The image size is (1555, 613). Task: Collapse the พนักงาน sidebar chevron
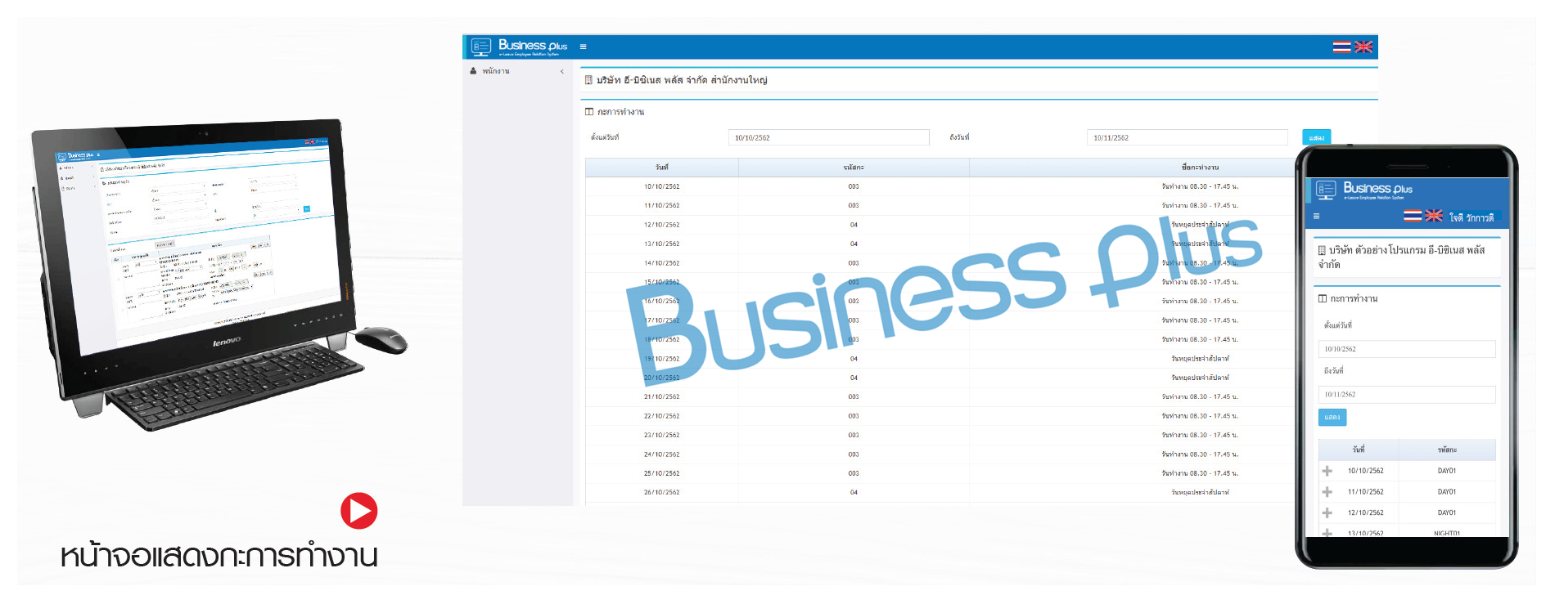pos(562,71)
